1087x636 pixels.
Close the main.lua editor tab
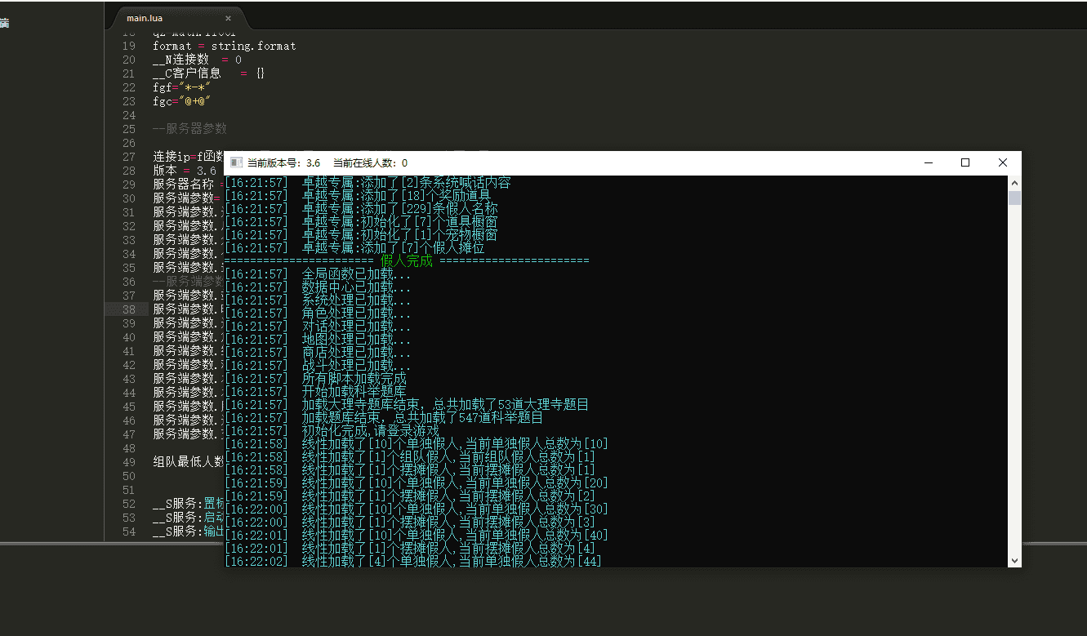(228, 18)
